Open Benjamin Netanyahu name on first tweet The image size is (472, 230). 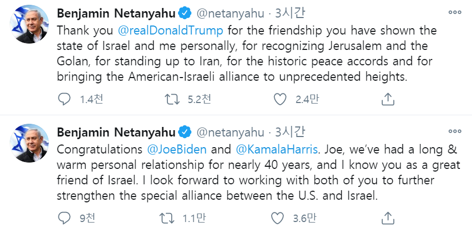[116, 12]
